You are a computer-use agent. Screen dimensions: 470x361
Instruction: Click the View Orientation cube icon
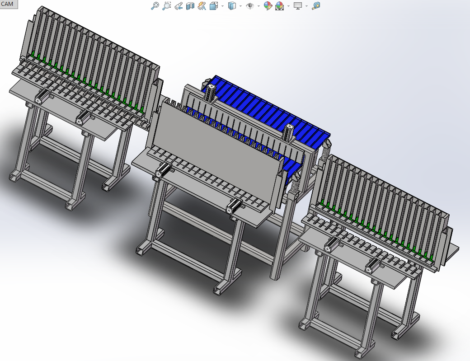tap(213, 6)
